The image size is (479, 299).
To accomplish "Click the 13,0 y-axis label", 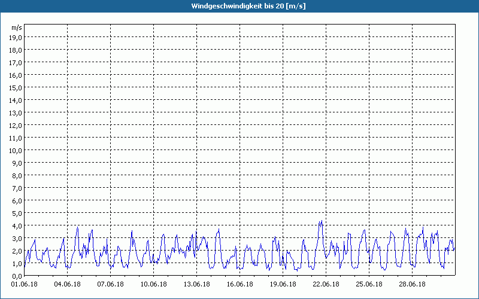I will 17,113.
